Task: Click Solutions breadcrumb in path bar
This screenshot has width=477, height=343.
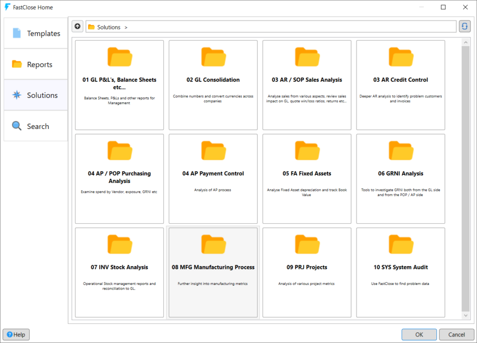Action: [x=109, y=27]
